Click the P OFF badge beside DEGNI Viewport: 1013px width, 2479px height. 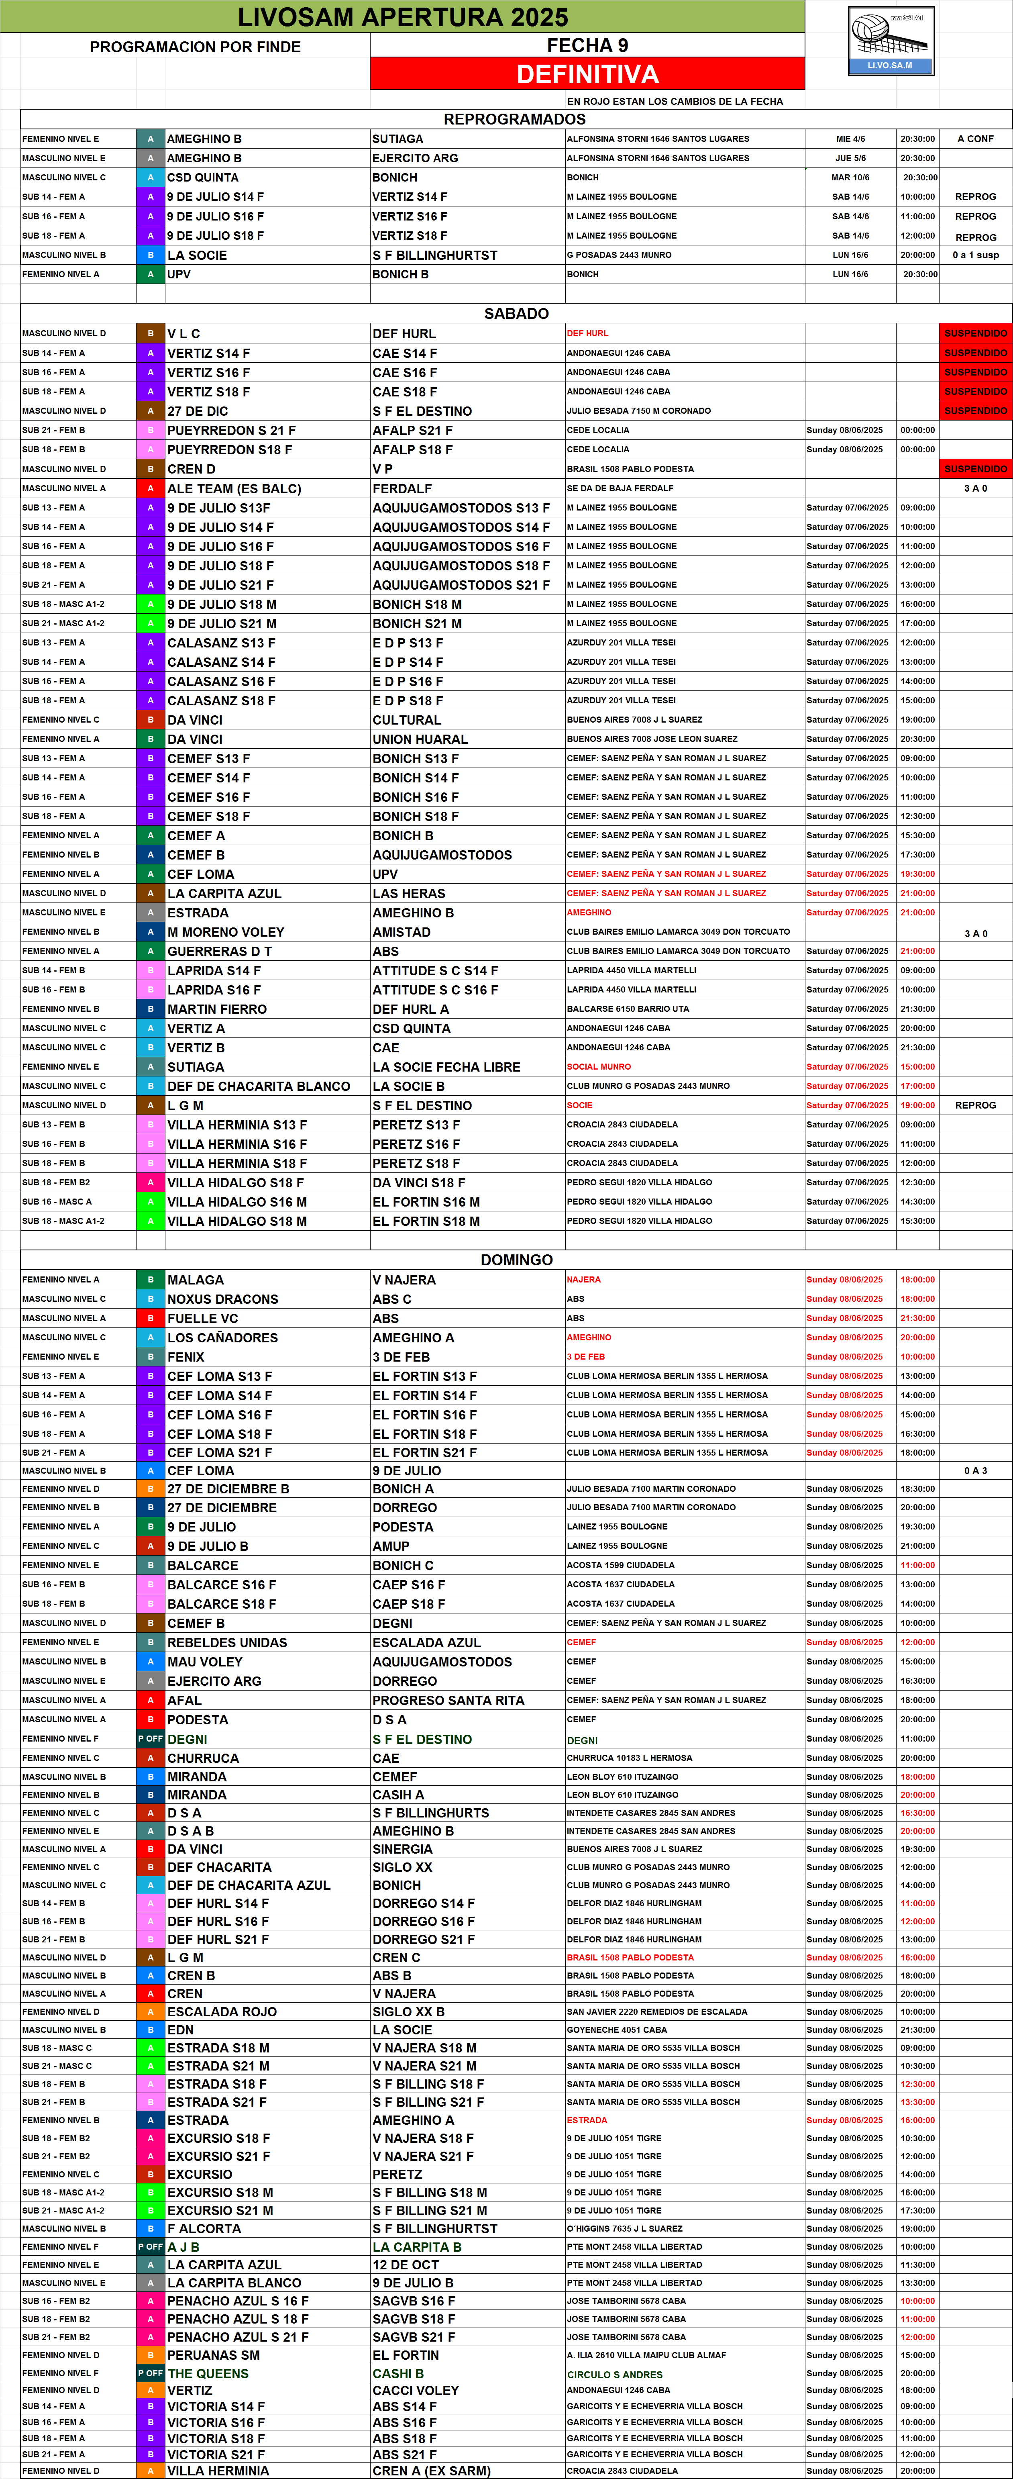150,1739
